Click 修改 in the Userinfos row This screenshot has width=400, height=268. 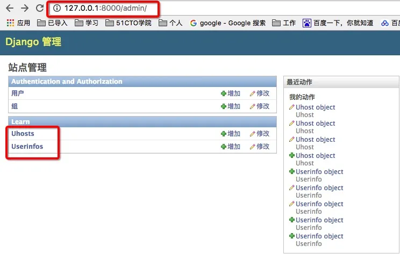click(260, 147)
